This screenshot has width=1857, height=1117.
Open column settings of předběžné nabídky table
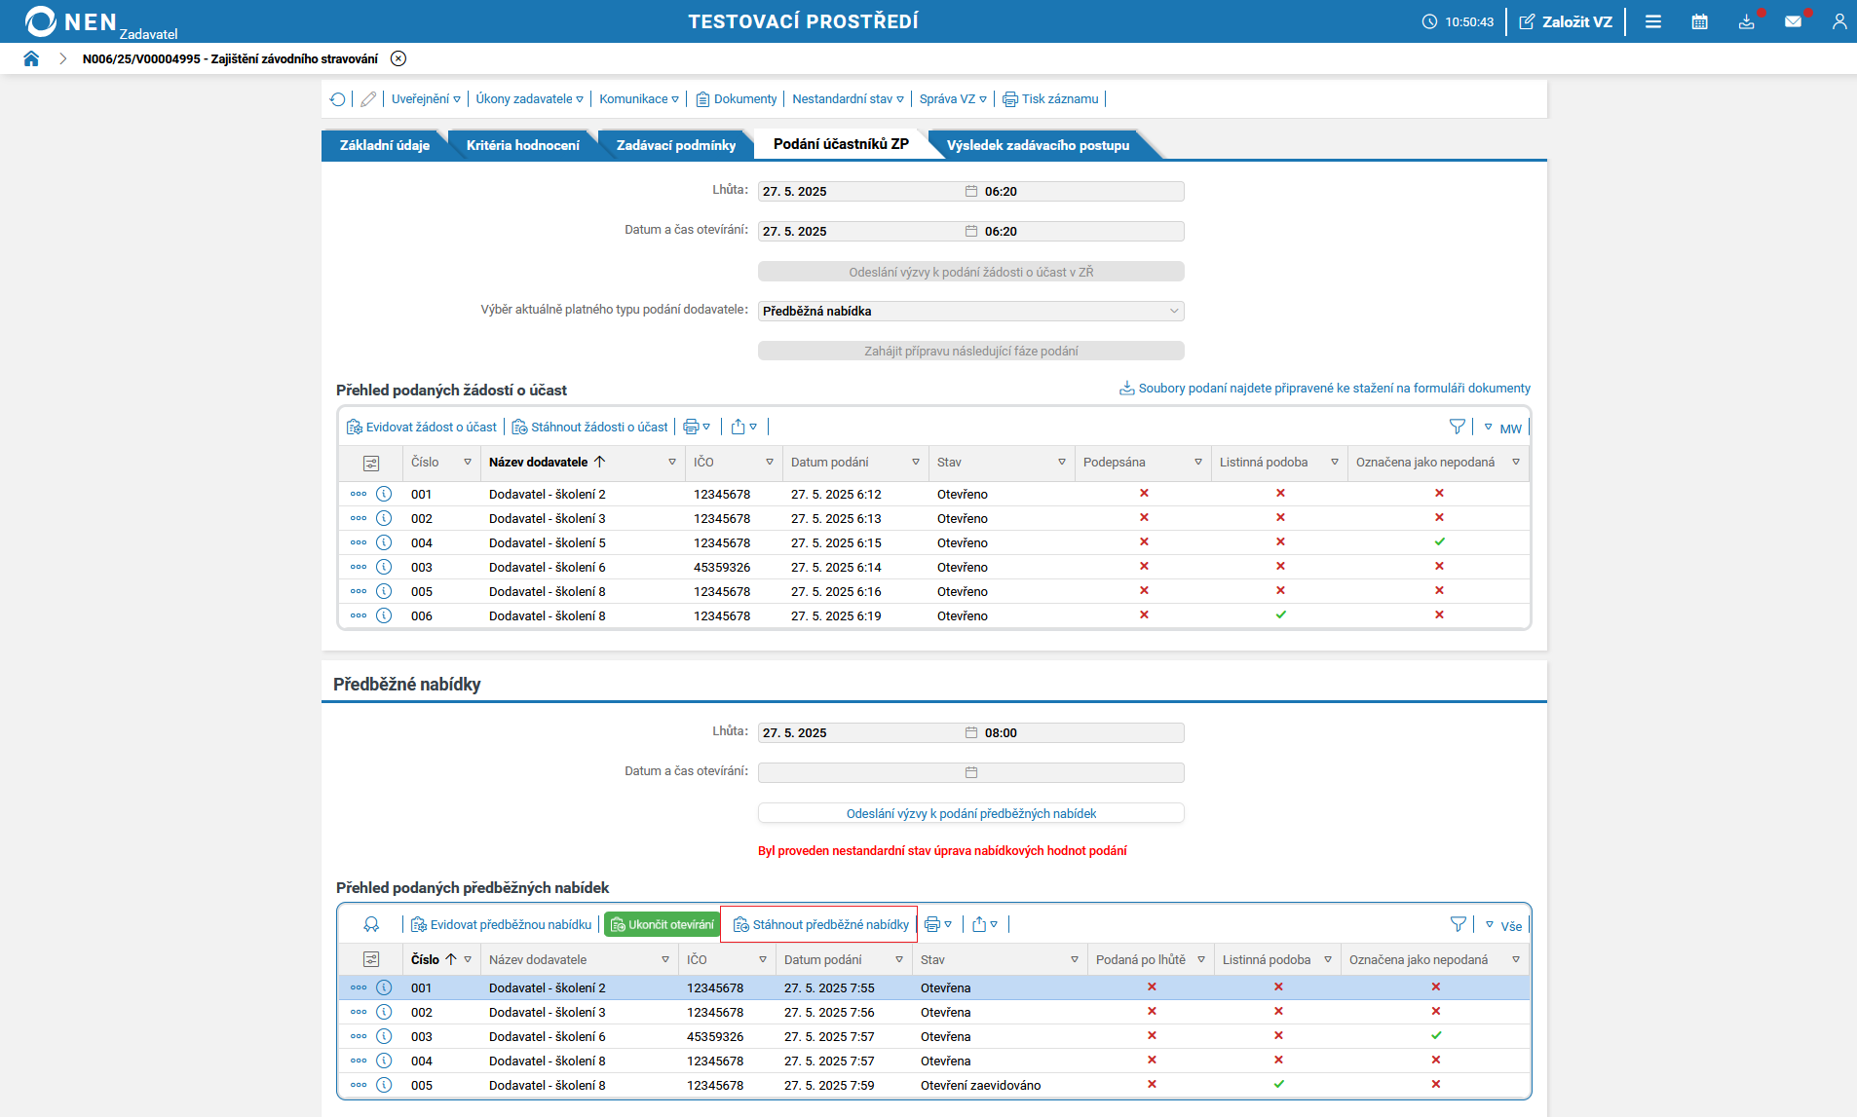click(x=370, y=959)
